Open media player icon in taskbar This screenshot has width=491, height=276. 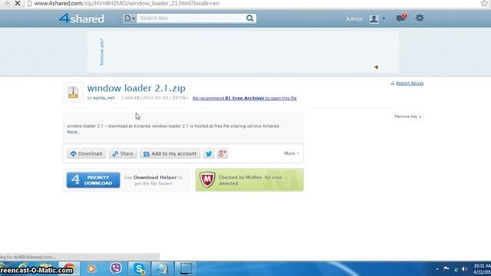91,269
